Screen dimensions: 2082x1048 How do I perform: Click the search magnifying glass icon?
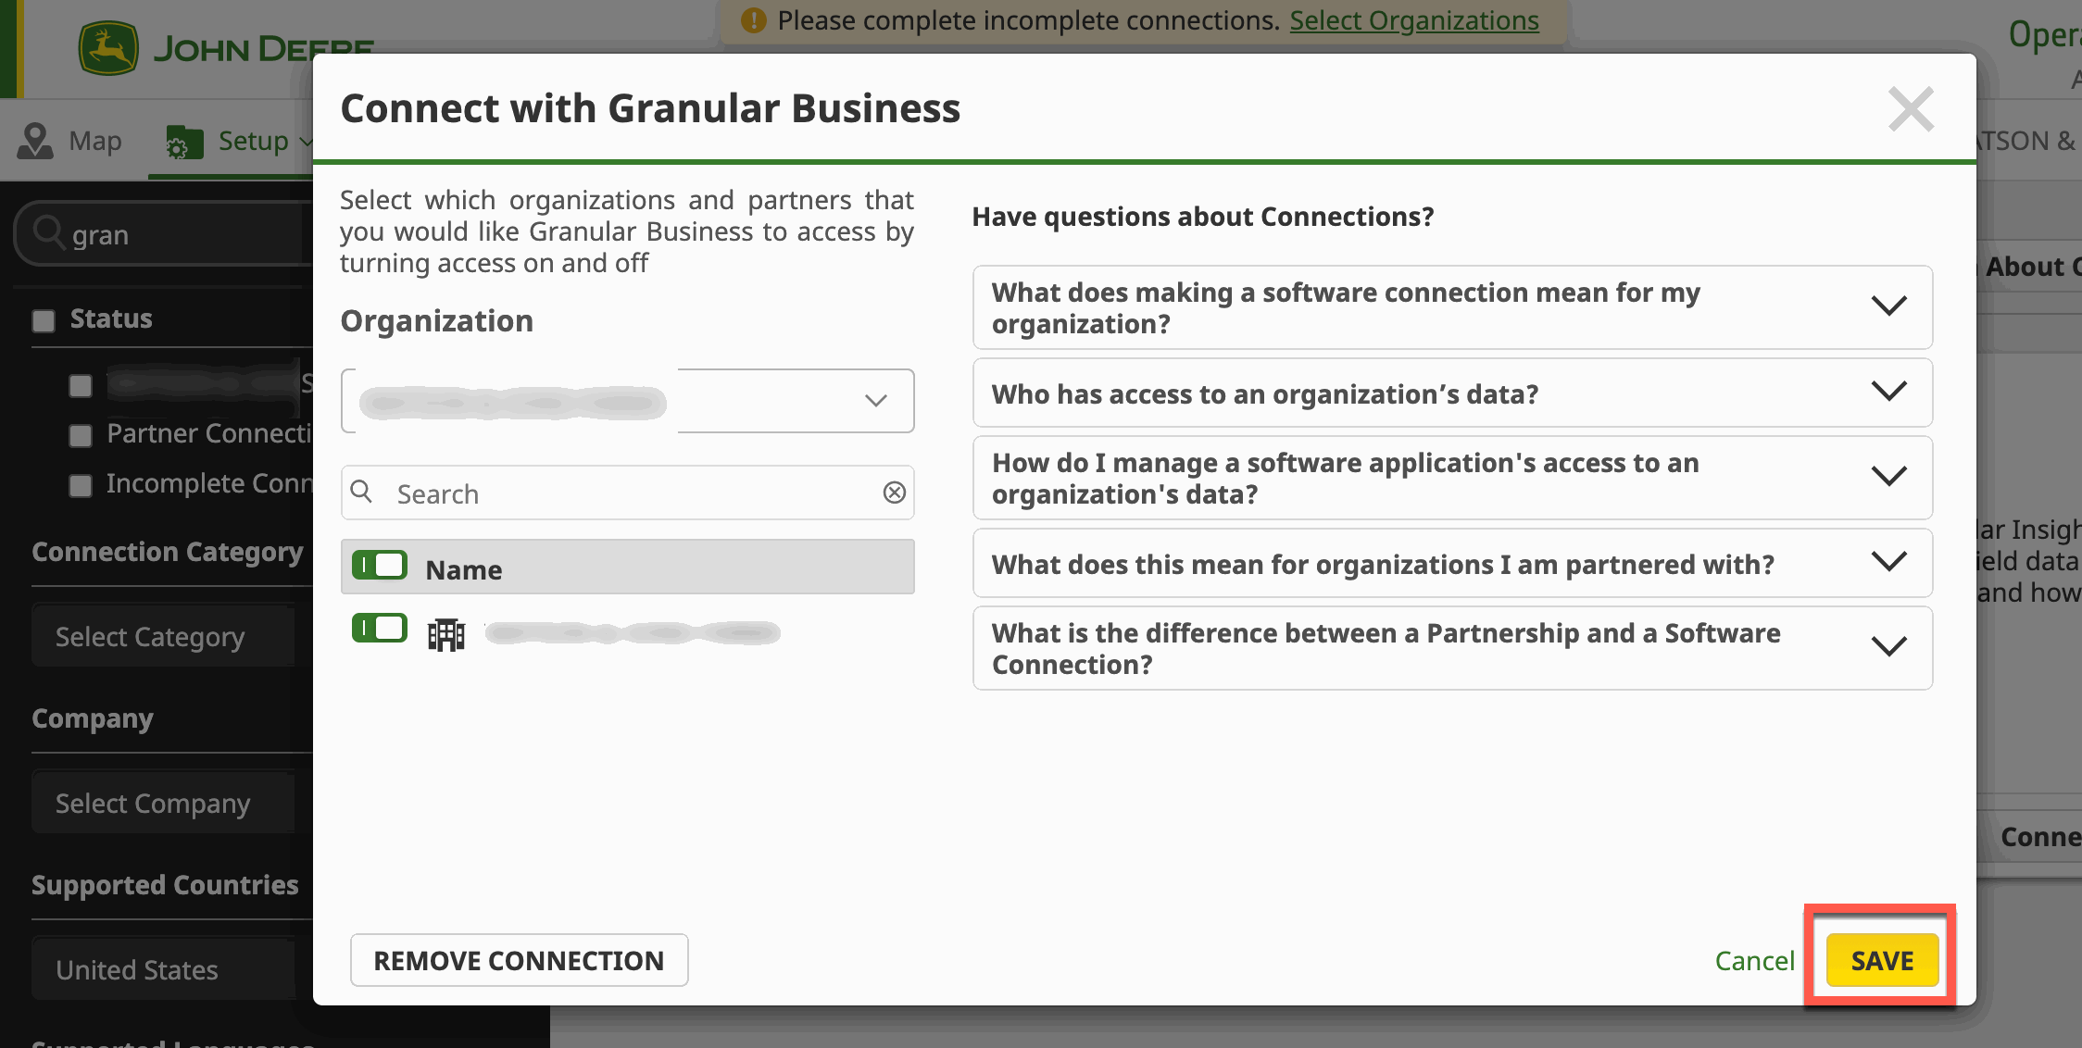click(362, 493)
